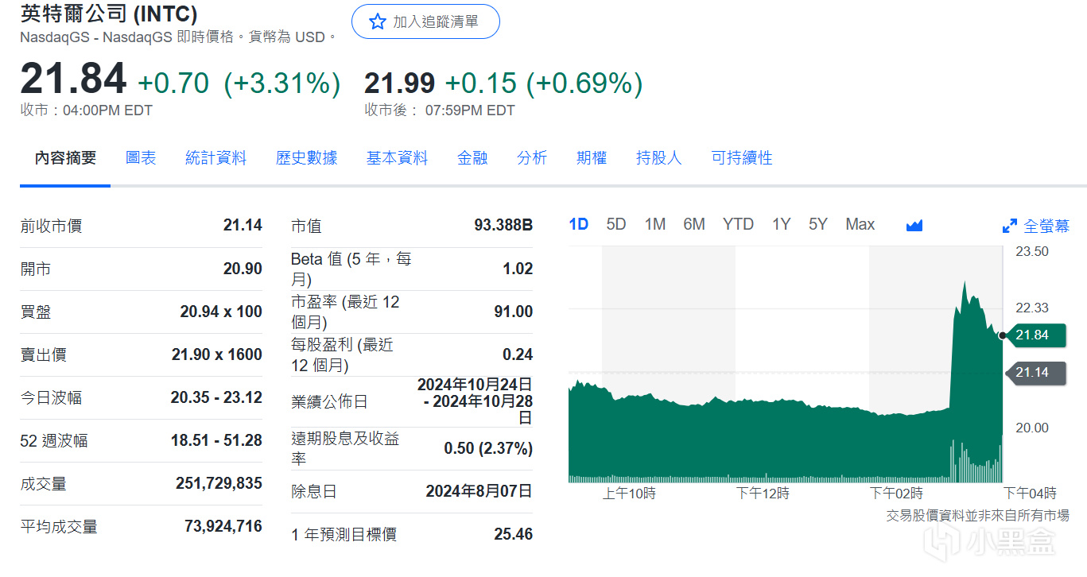The image size is (1087, 577).
Task: Click the 買盤 value 20.94 x 100
Action: pyautogui.click(x=221, y=312)
